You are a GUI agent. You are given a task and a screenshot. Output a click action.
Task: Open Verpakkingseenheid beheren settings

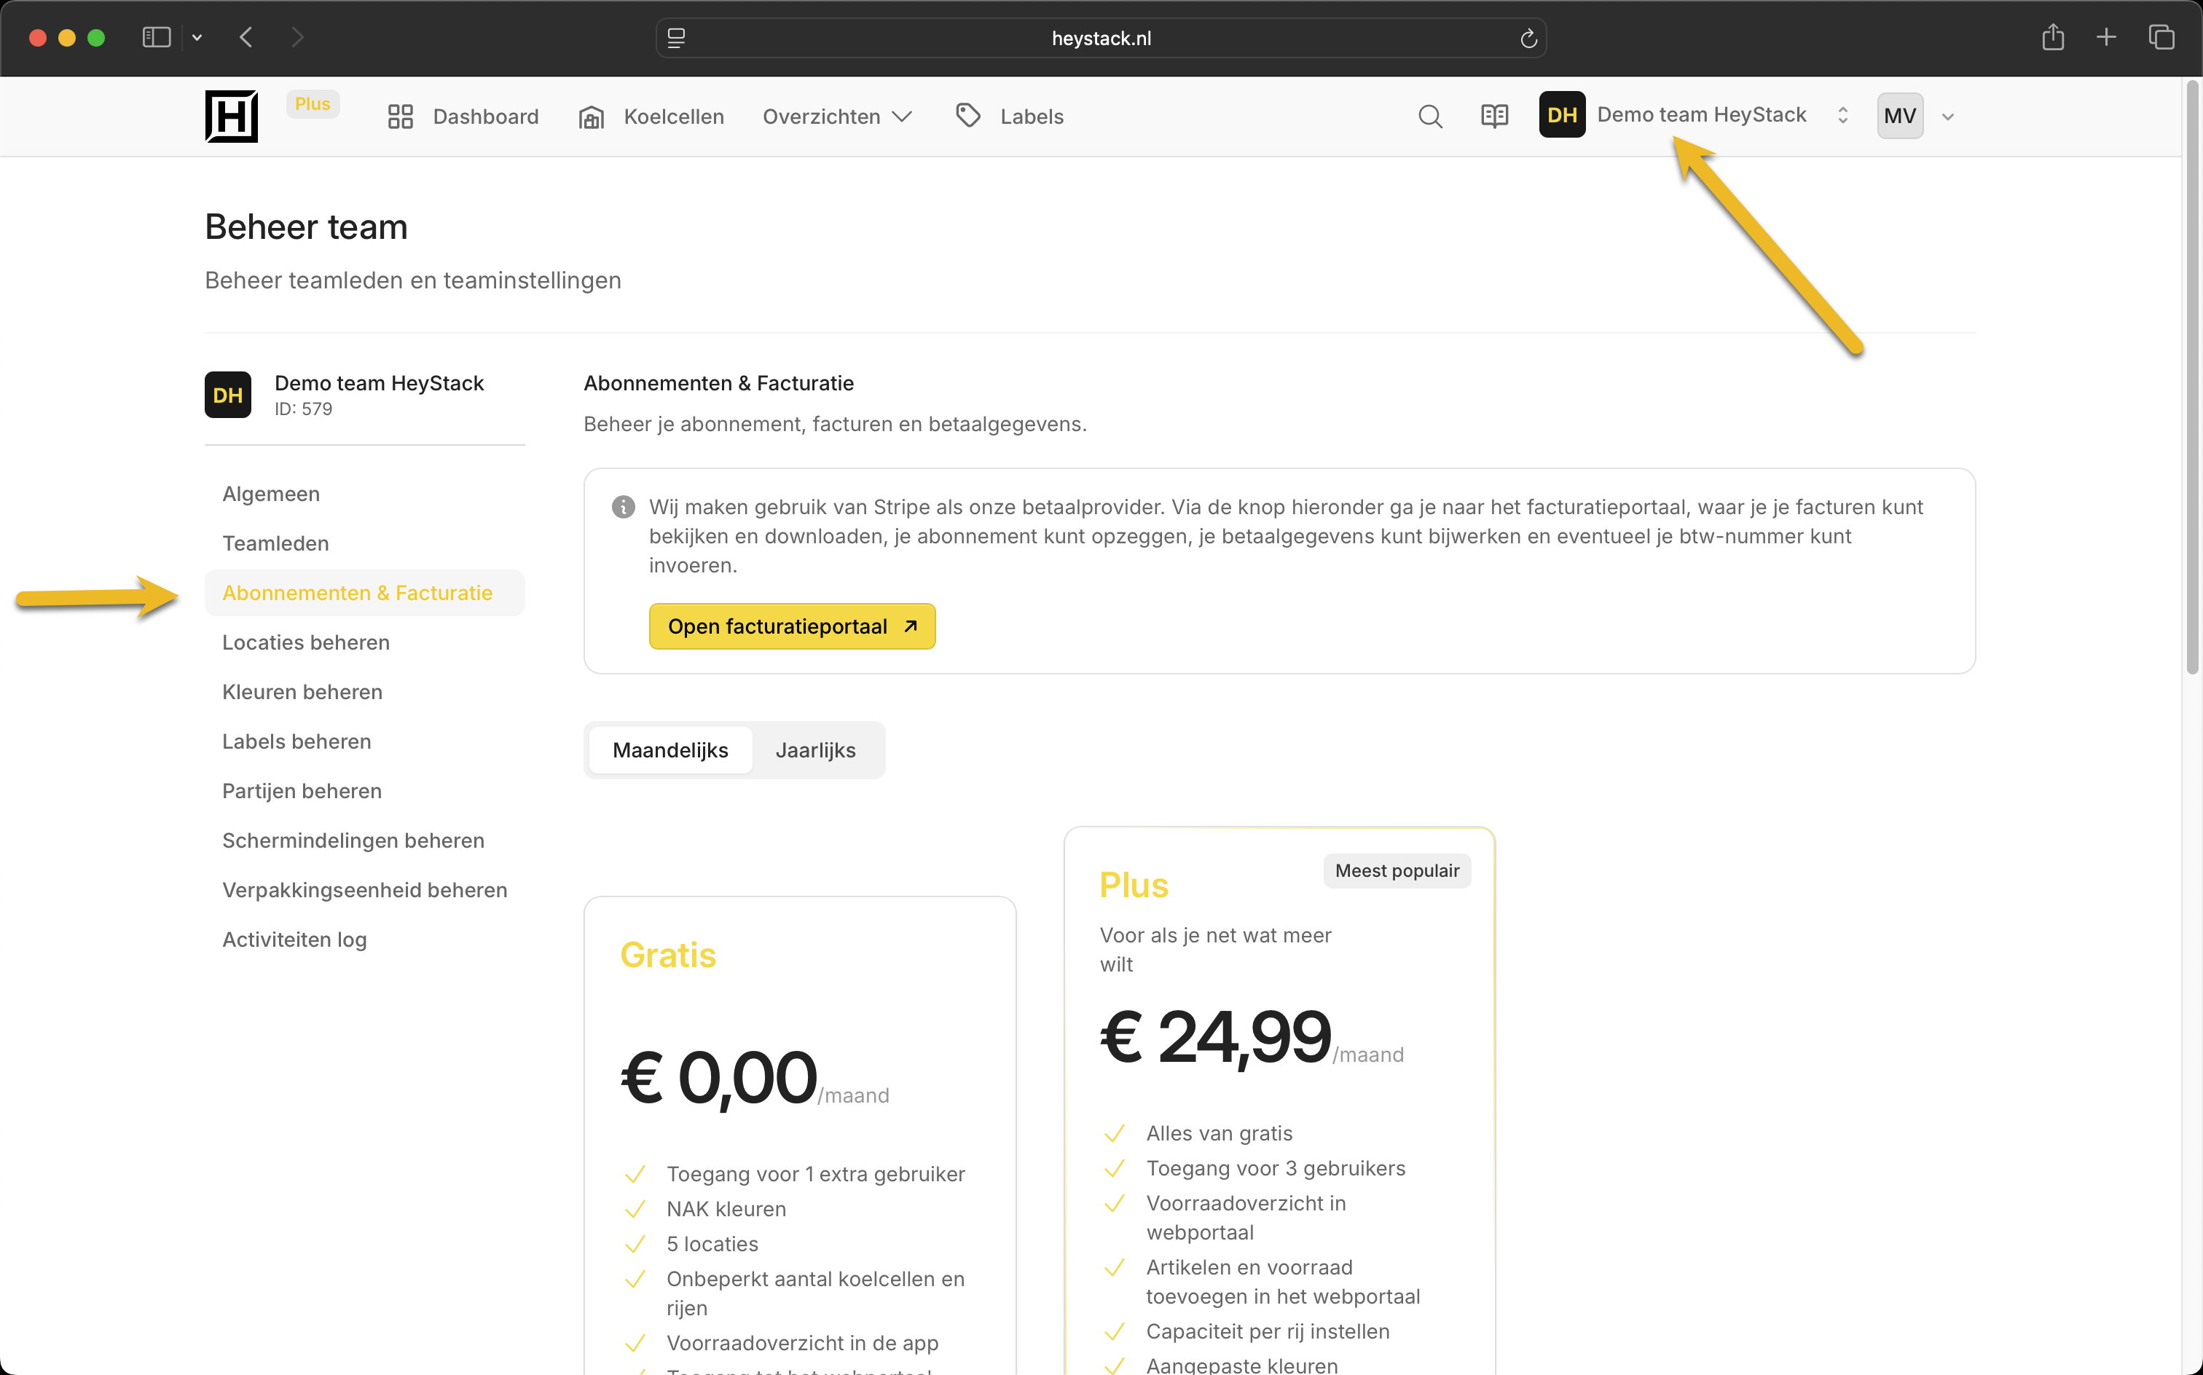tap(365, 890)
